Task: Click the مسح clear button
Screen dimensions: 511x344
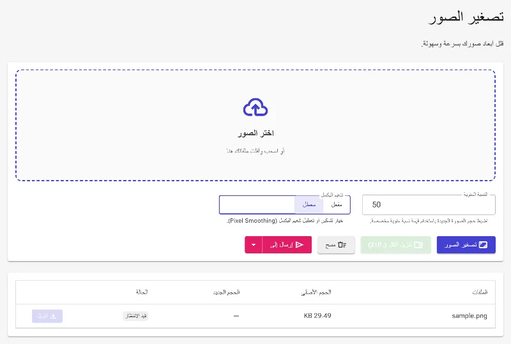Action: [336, 244]
